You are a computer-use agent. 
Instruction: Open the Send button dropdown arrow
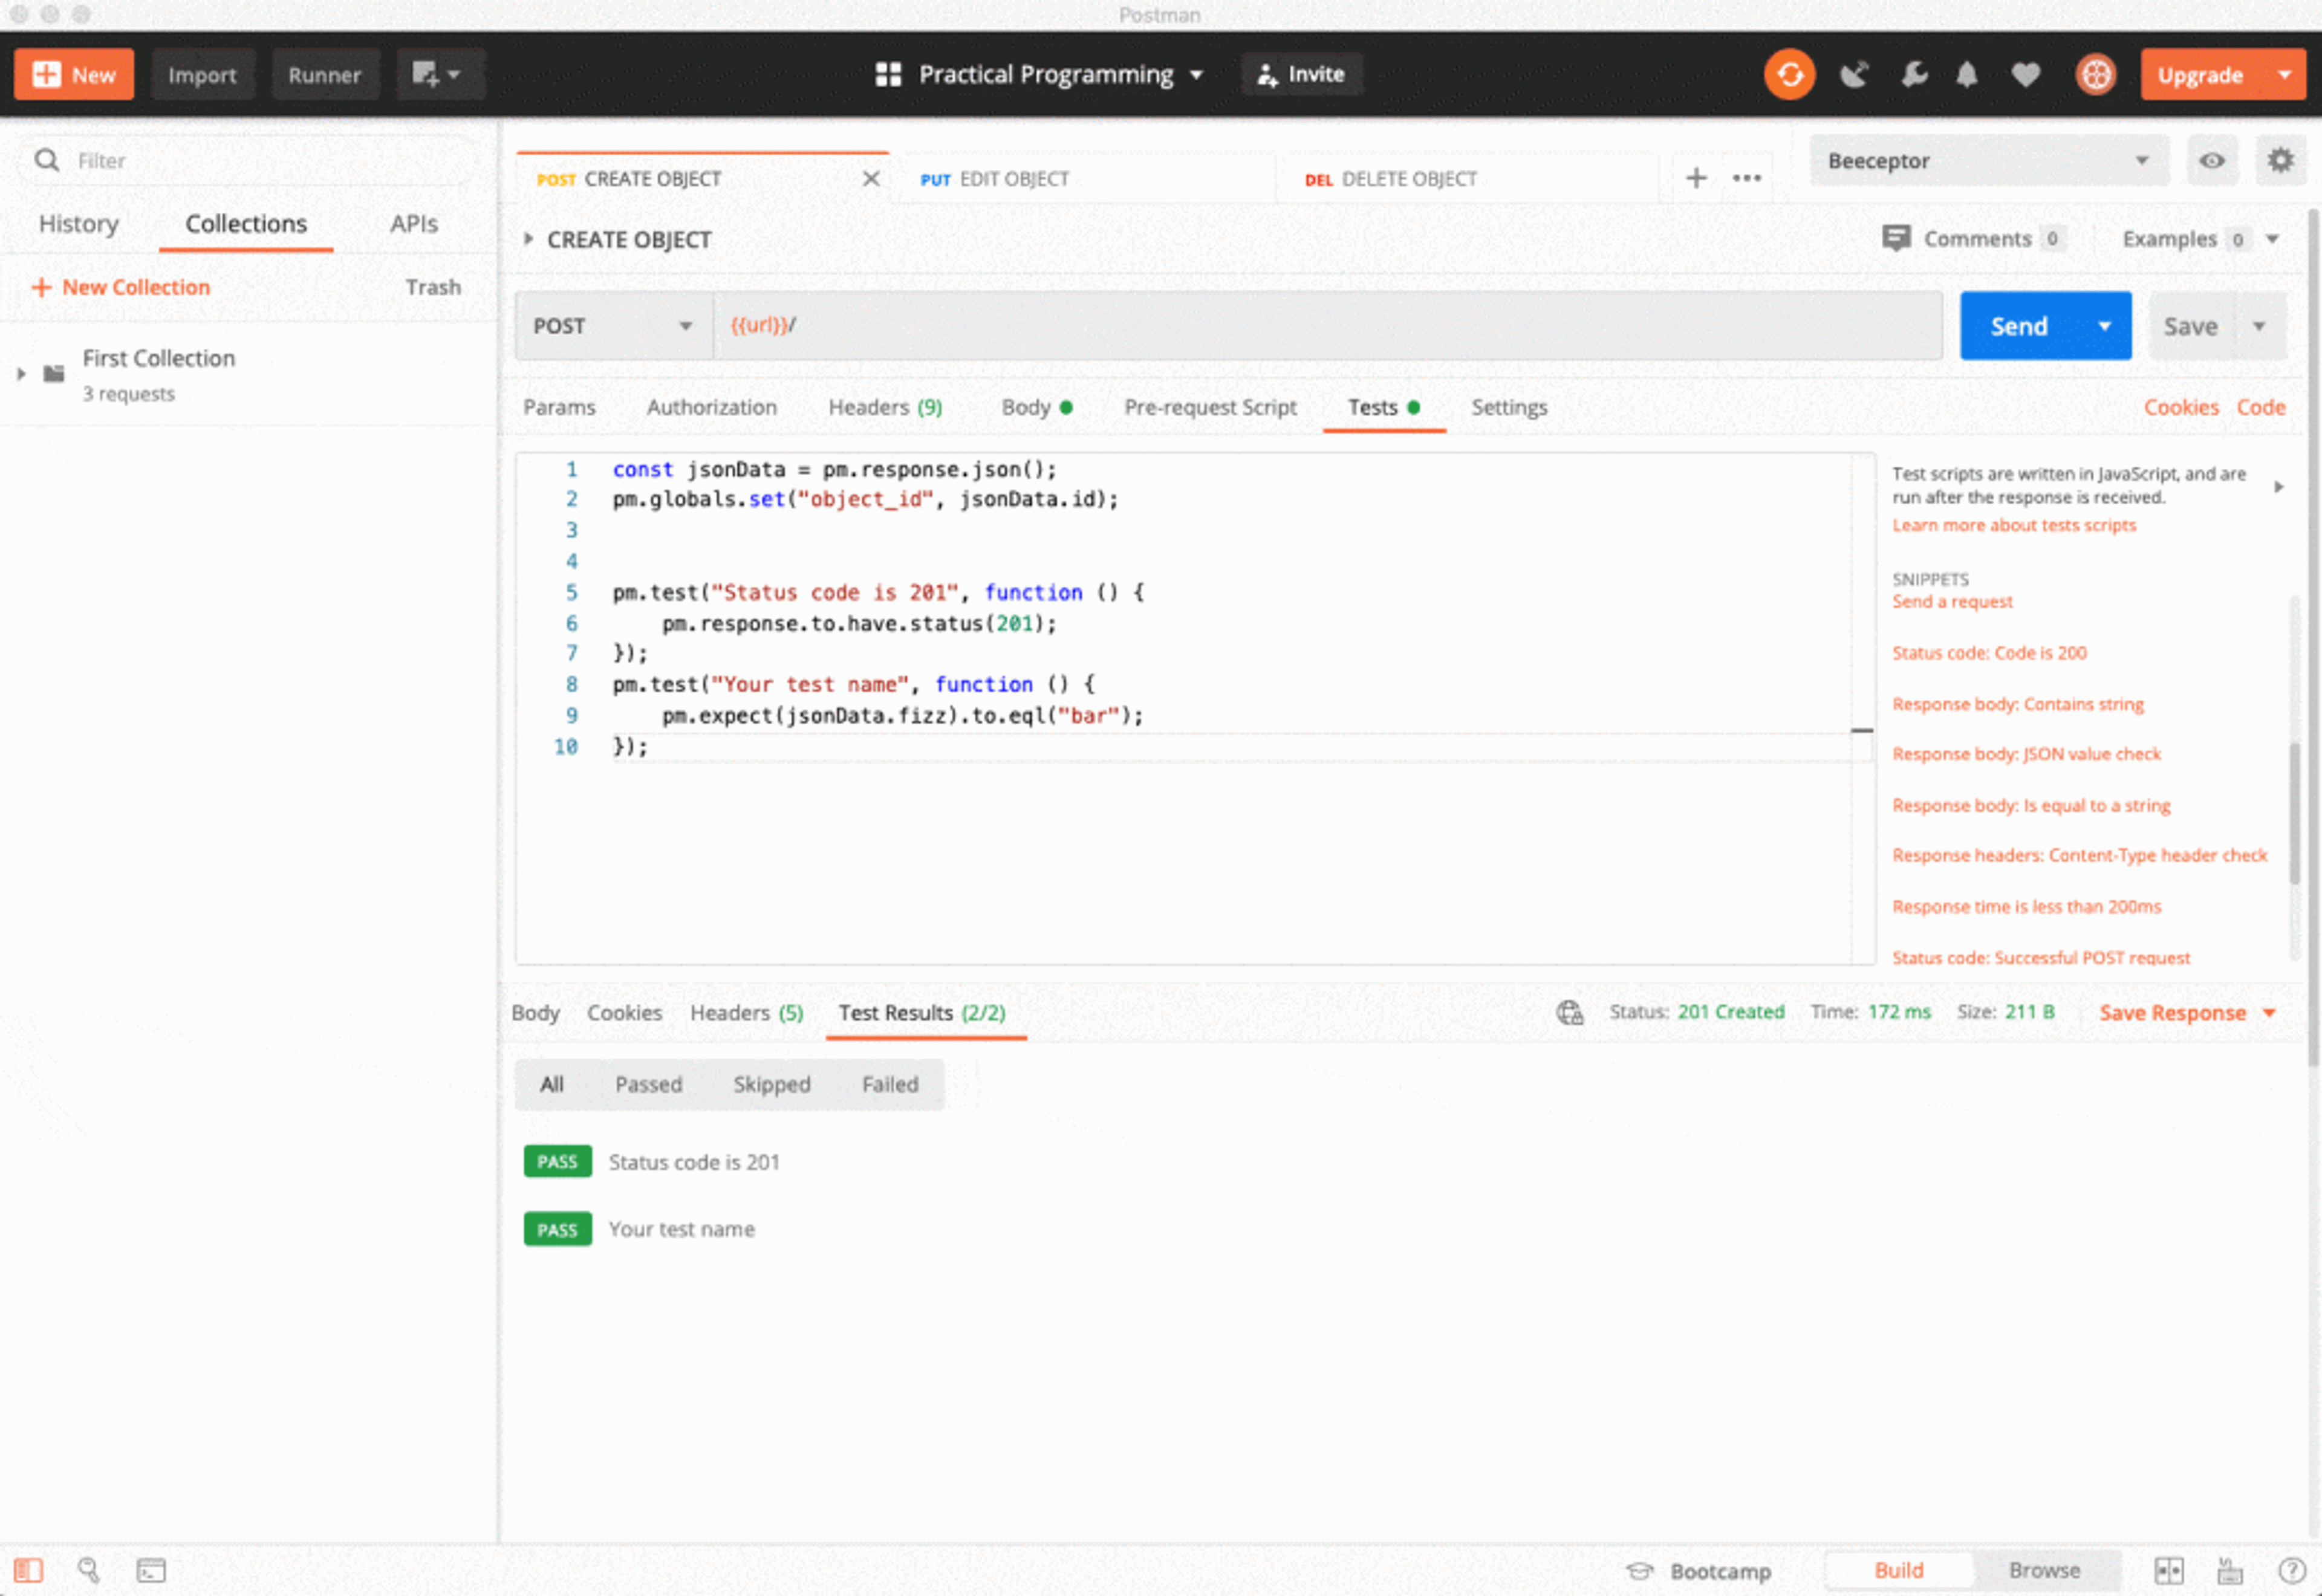pyautogui.click(x=2104, y=325)
